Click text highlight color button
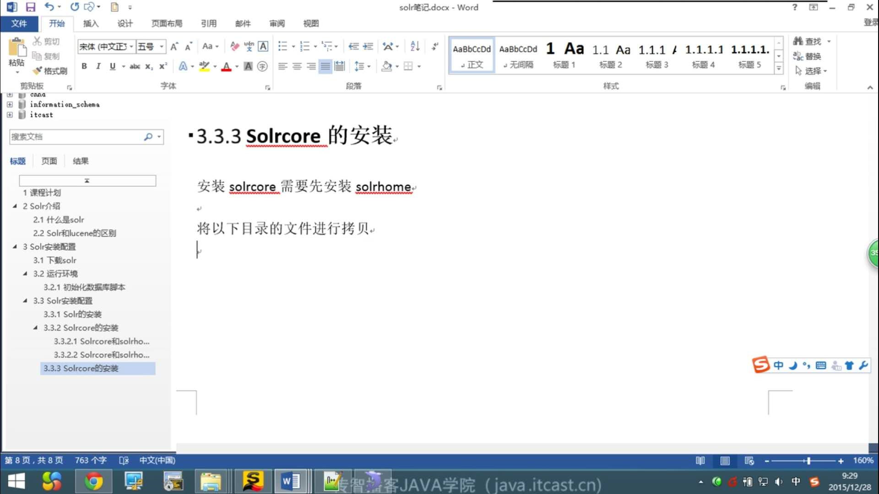The width and height of the screenshot is (879, 494). [x=204, y=66]
